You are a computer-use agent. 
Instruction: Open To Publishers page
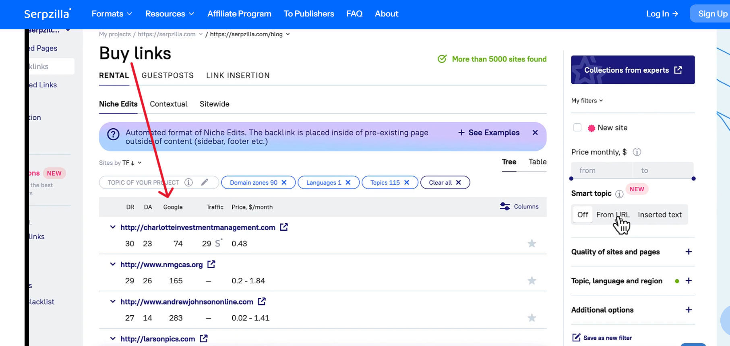click(309, 14)
